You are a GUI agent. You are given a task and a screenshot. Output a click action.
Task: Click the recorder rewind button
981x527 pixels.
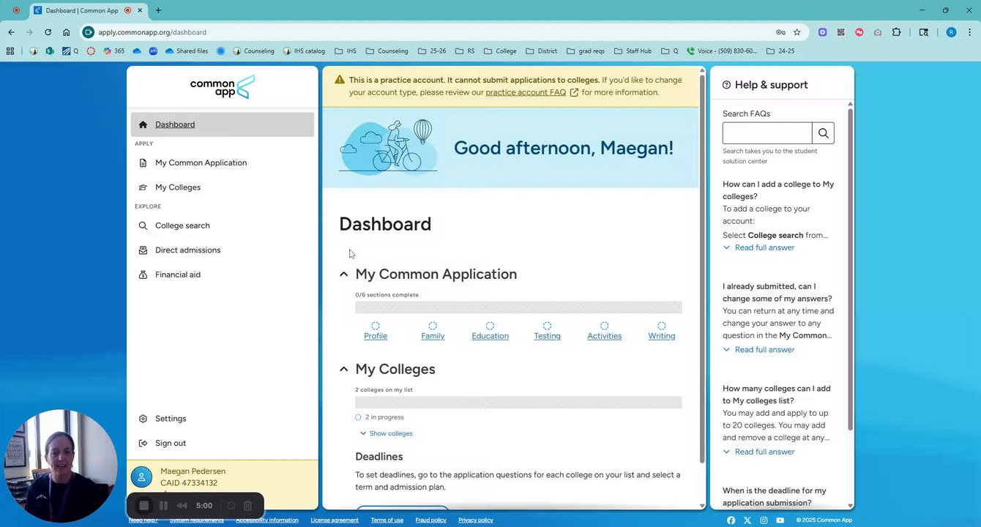(182, 506)
